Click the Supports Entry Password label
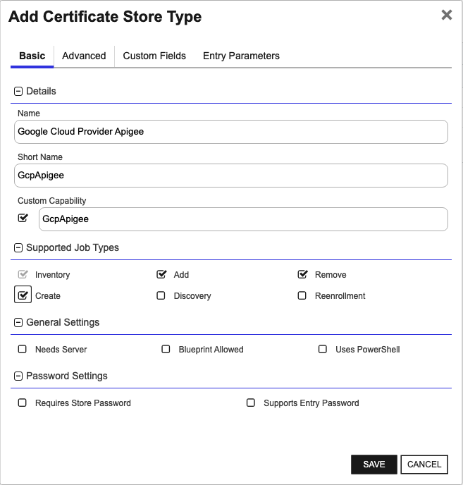Image resolution: width=463 pixels, height=485 pixels. [x=311, y=403]
